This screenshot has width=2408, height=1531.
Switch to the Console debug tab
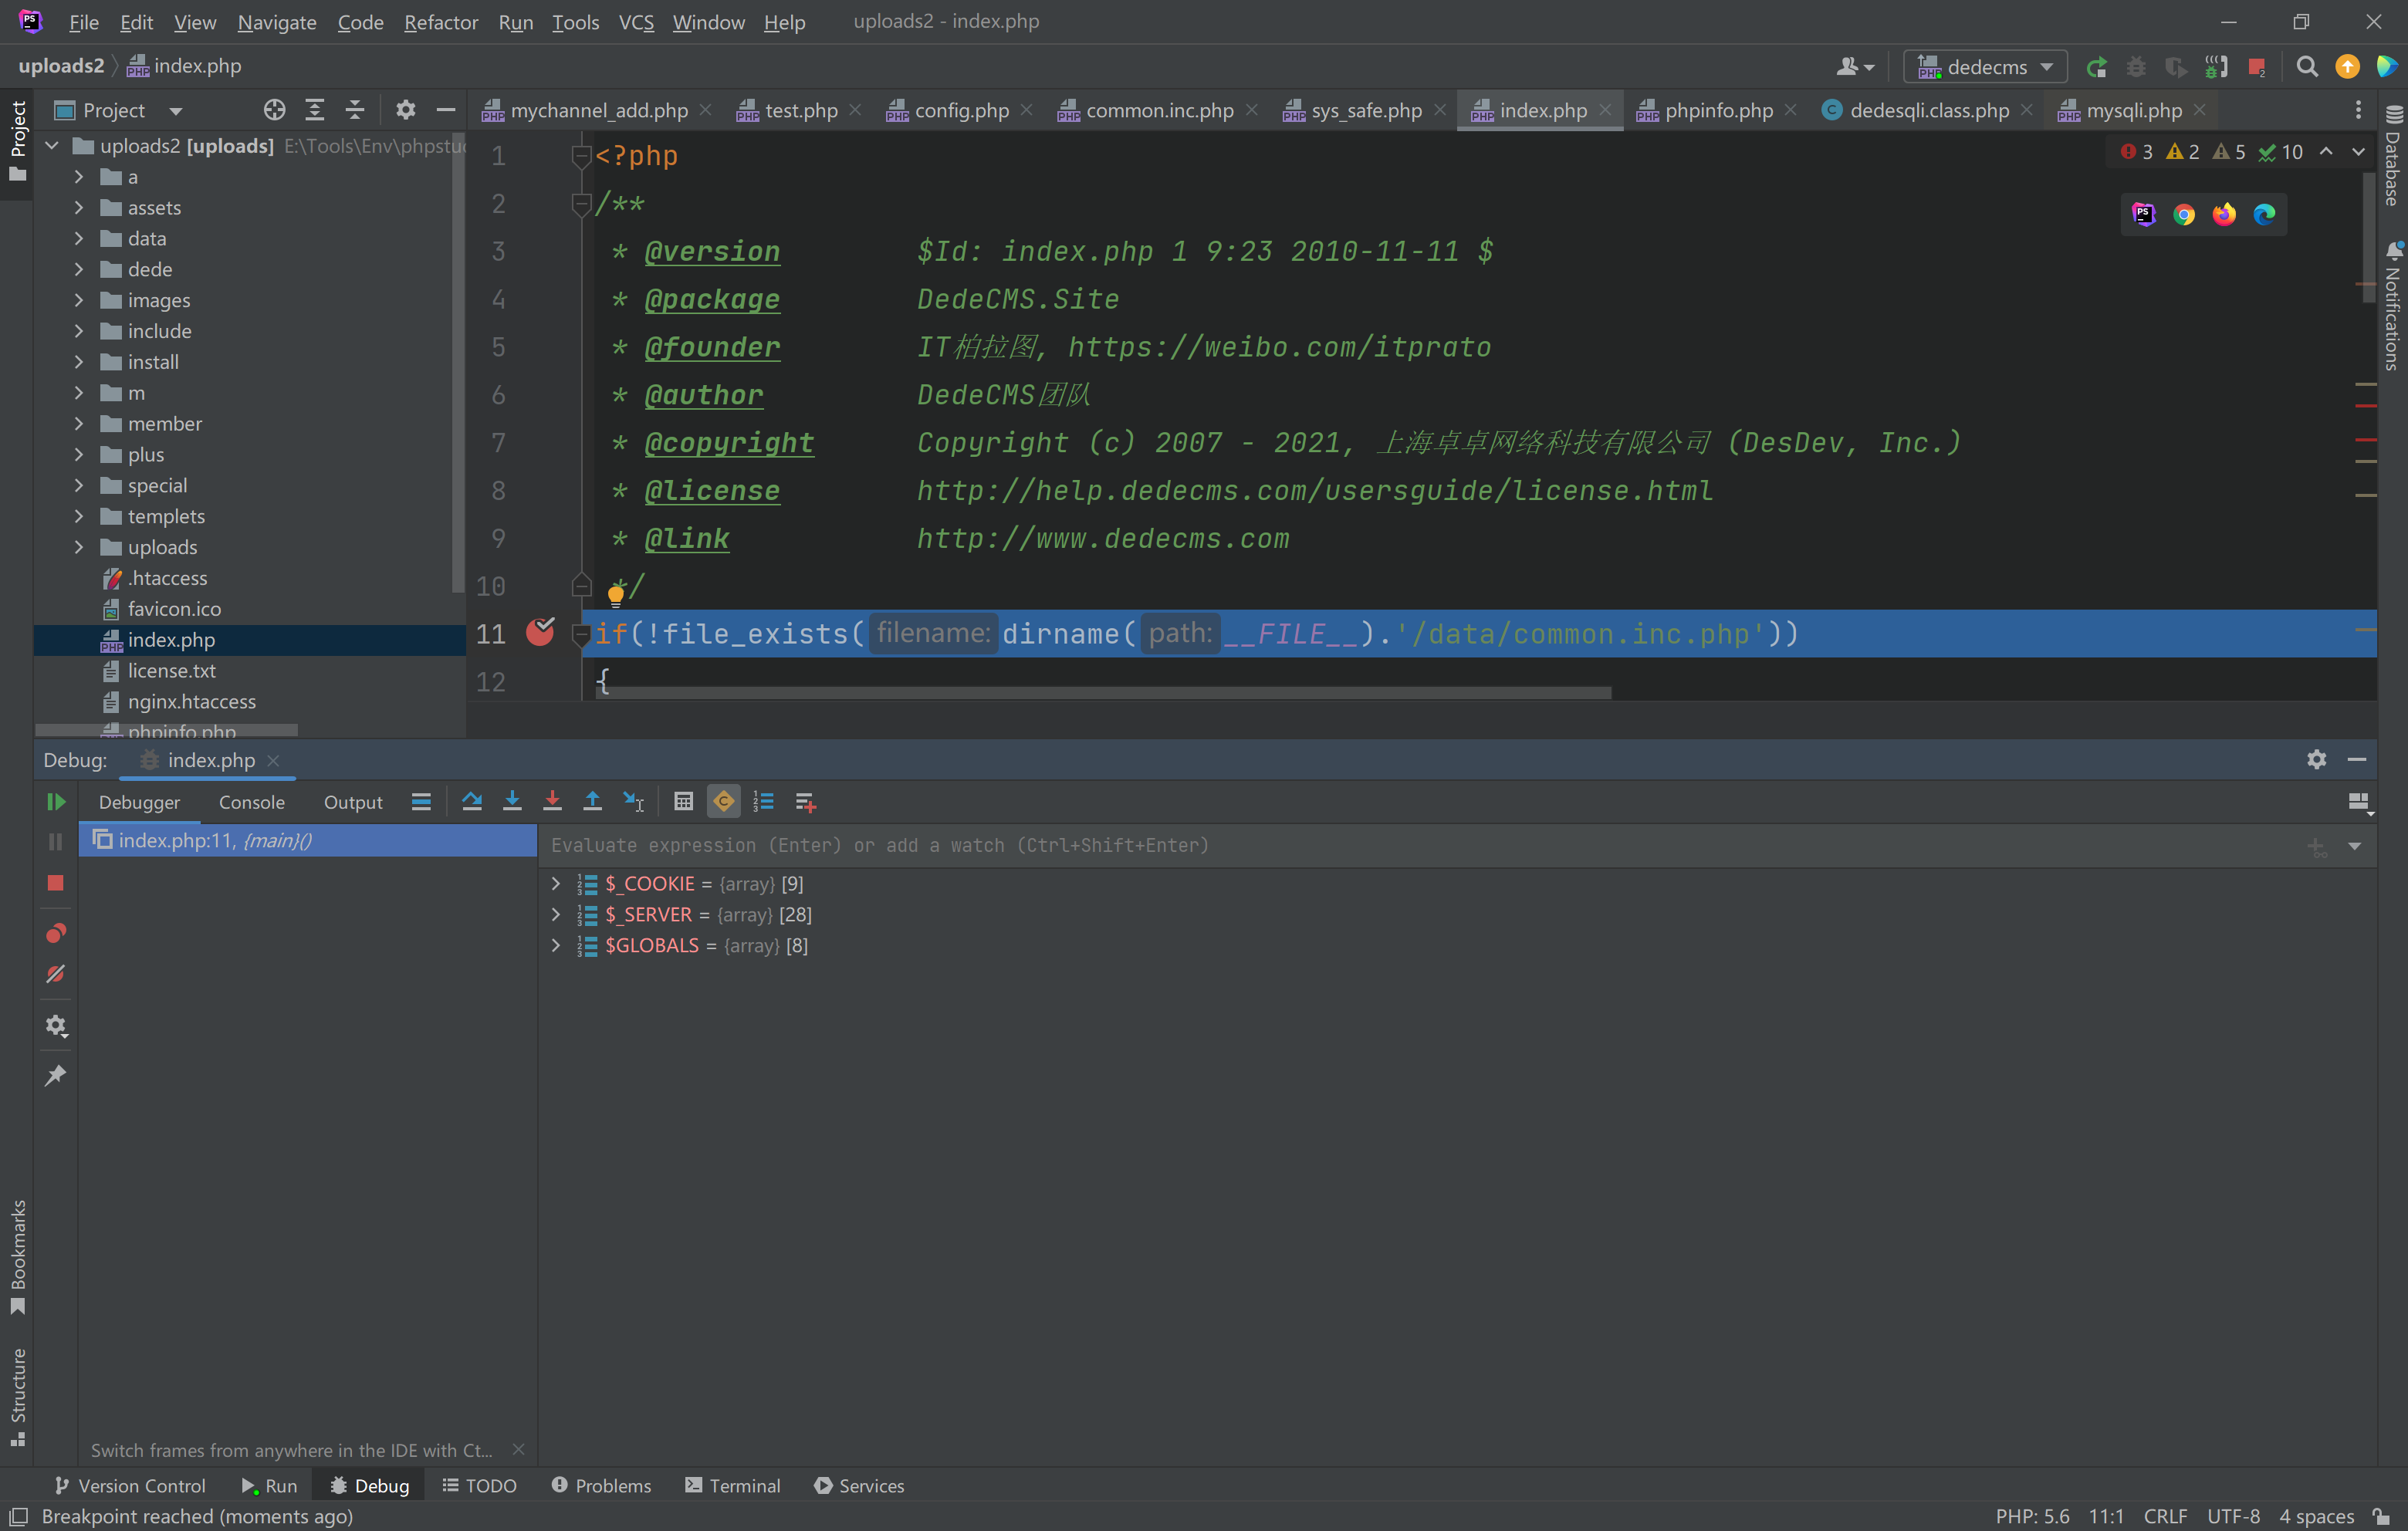tap(251, 801)
